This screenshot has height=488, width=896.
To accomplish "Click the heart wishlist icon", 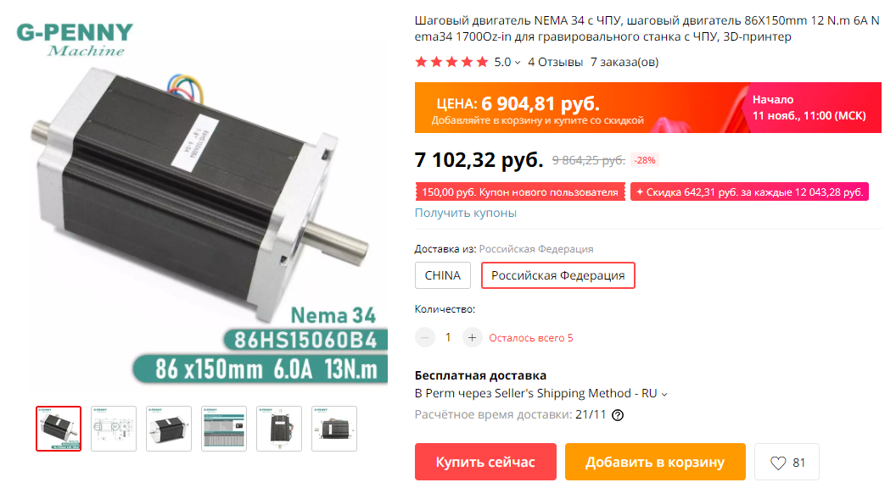I will (778, 463).
